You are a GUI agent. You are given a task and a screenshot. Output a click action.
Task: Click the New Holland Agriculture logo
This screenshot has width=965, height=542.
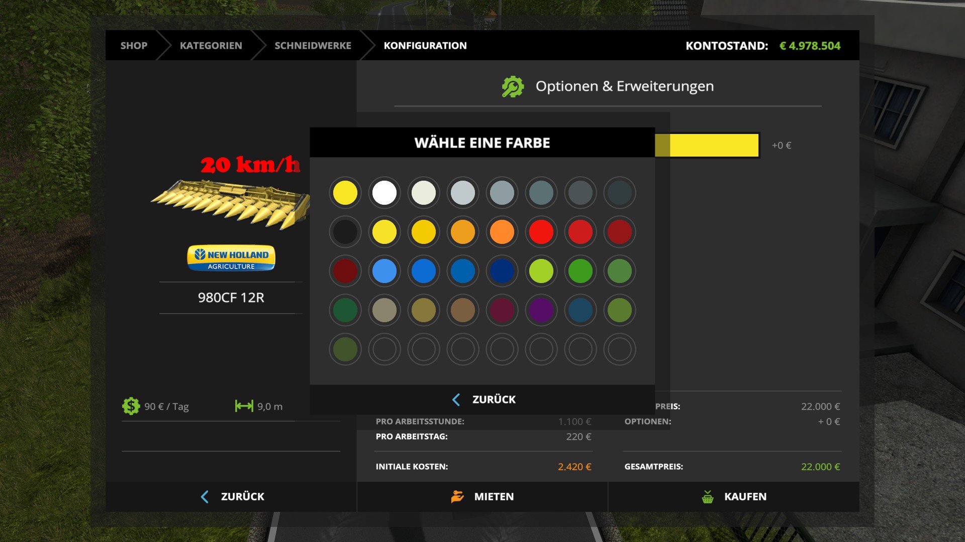[x=231, y=258]
